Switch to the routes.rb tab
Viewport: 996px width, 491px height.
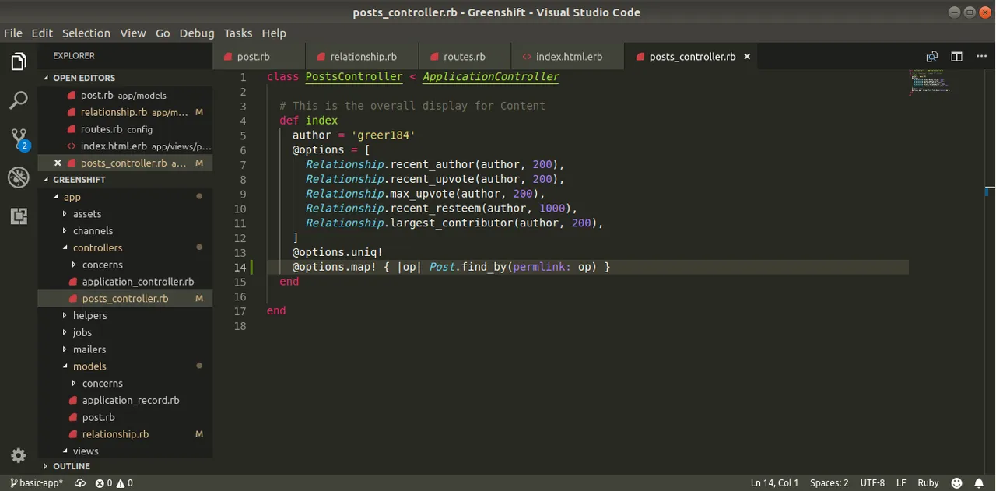[x=465, y=57]
